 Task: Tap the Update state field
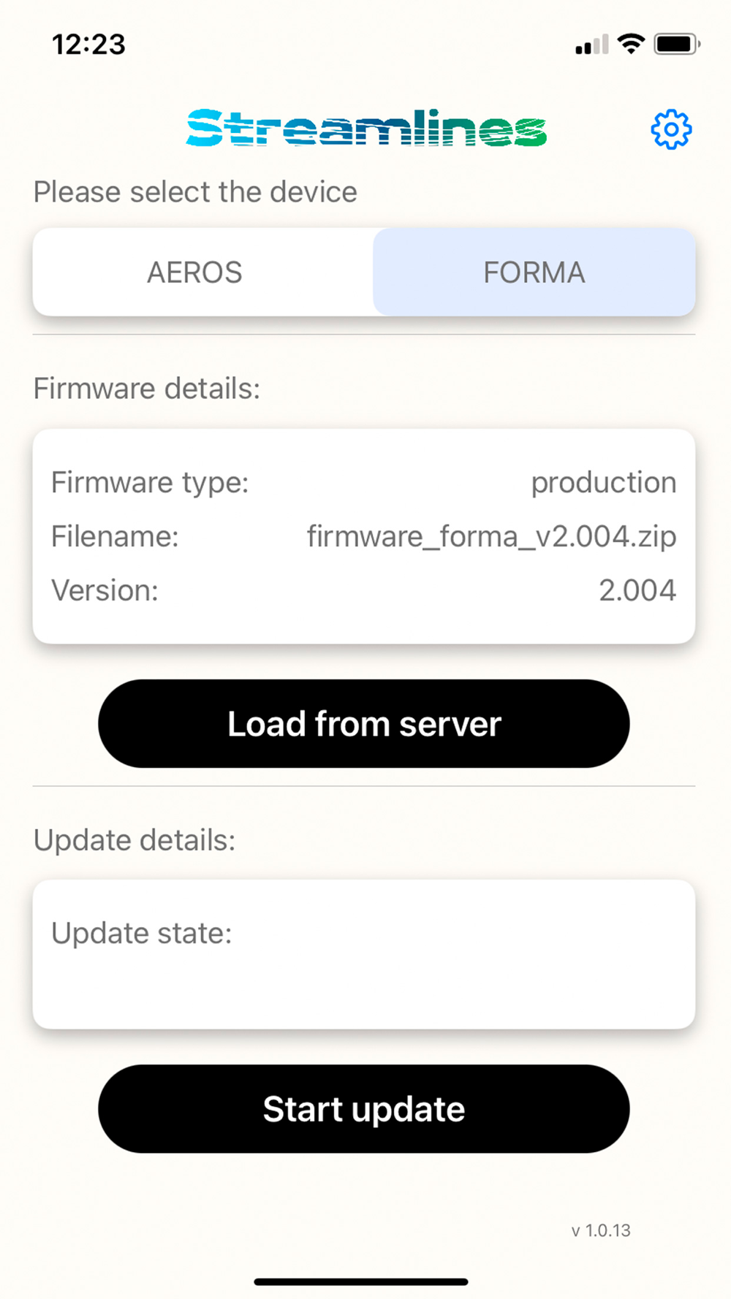tap(364, 954)
